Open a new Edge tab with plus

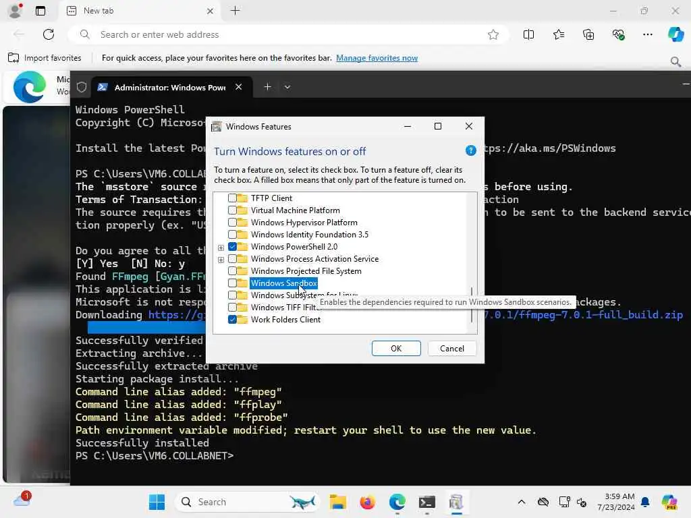click(x=236, y=11)
